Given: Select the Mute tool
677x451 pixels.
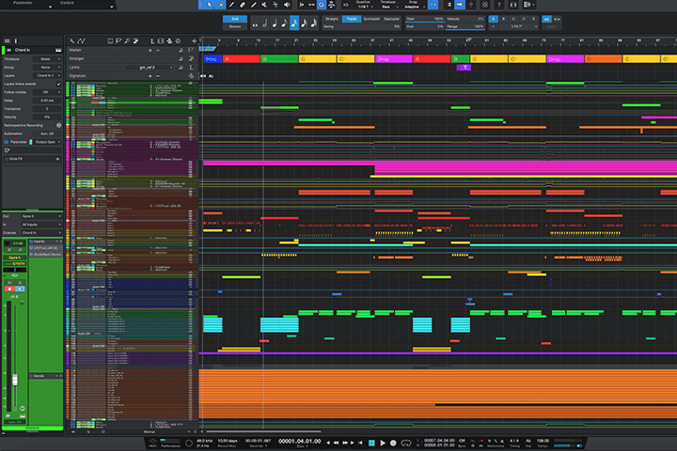Looking at the screenshot, I should click(264, 5).
